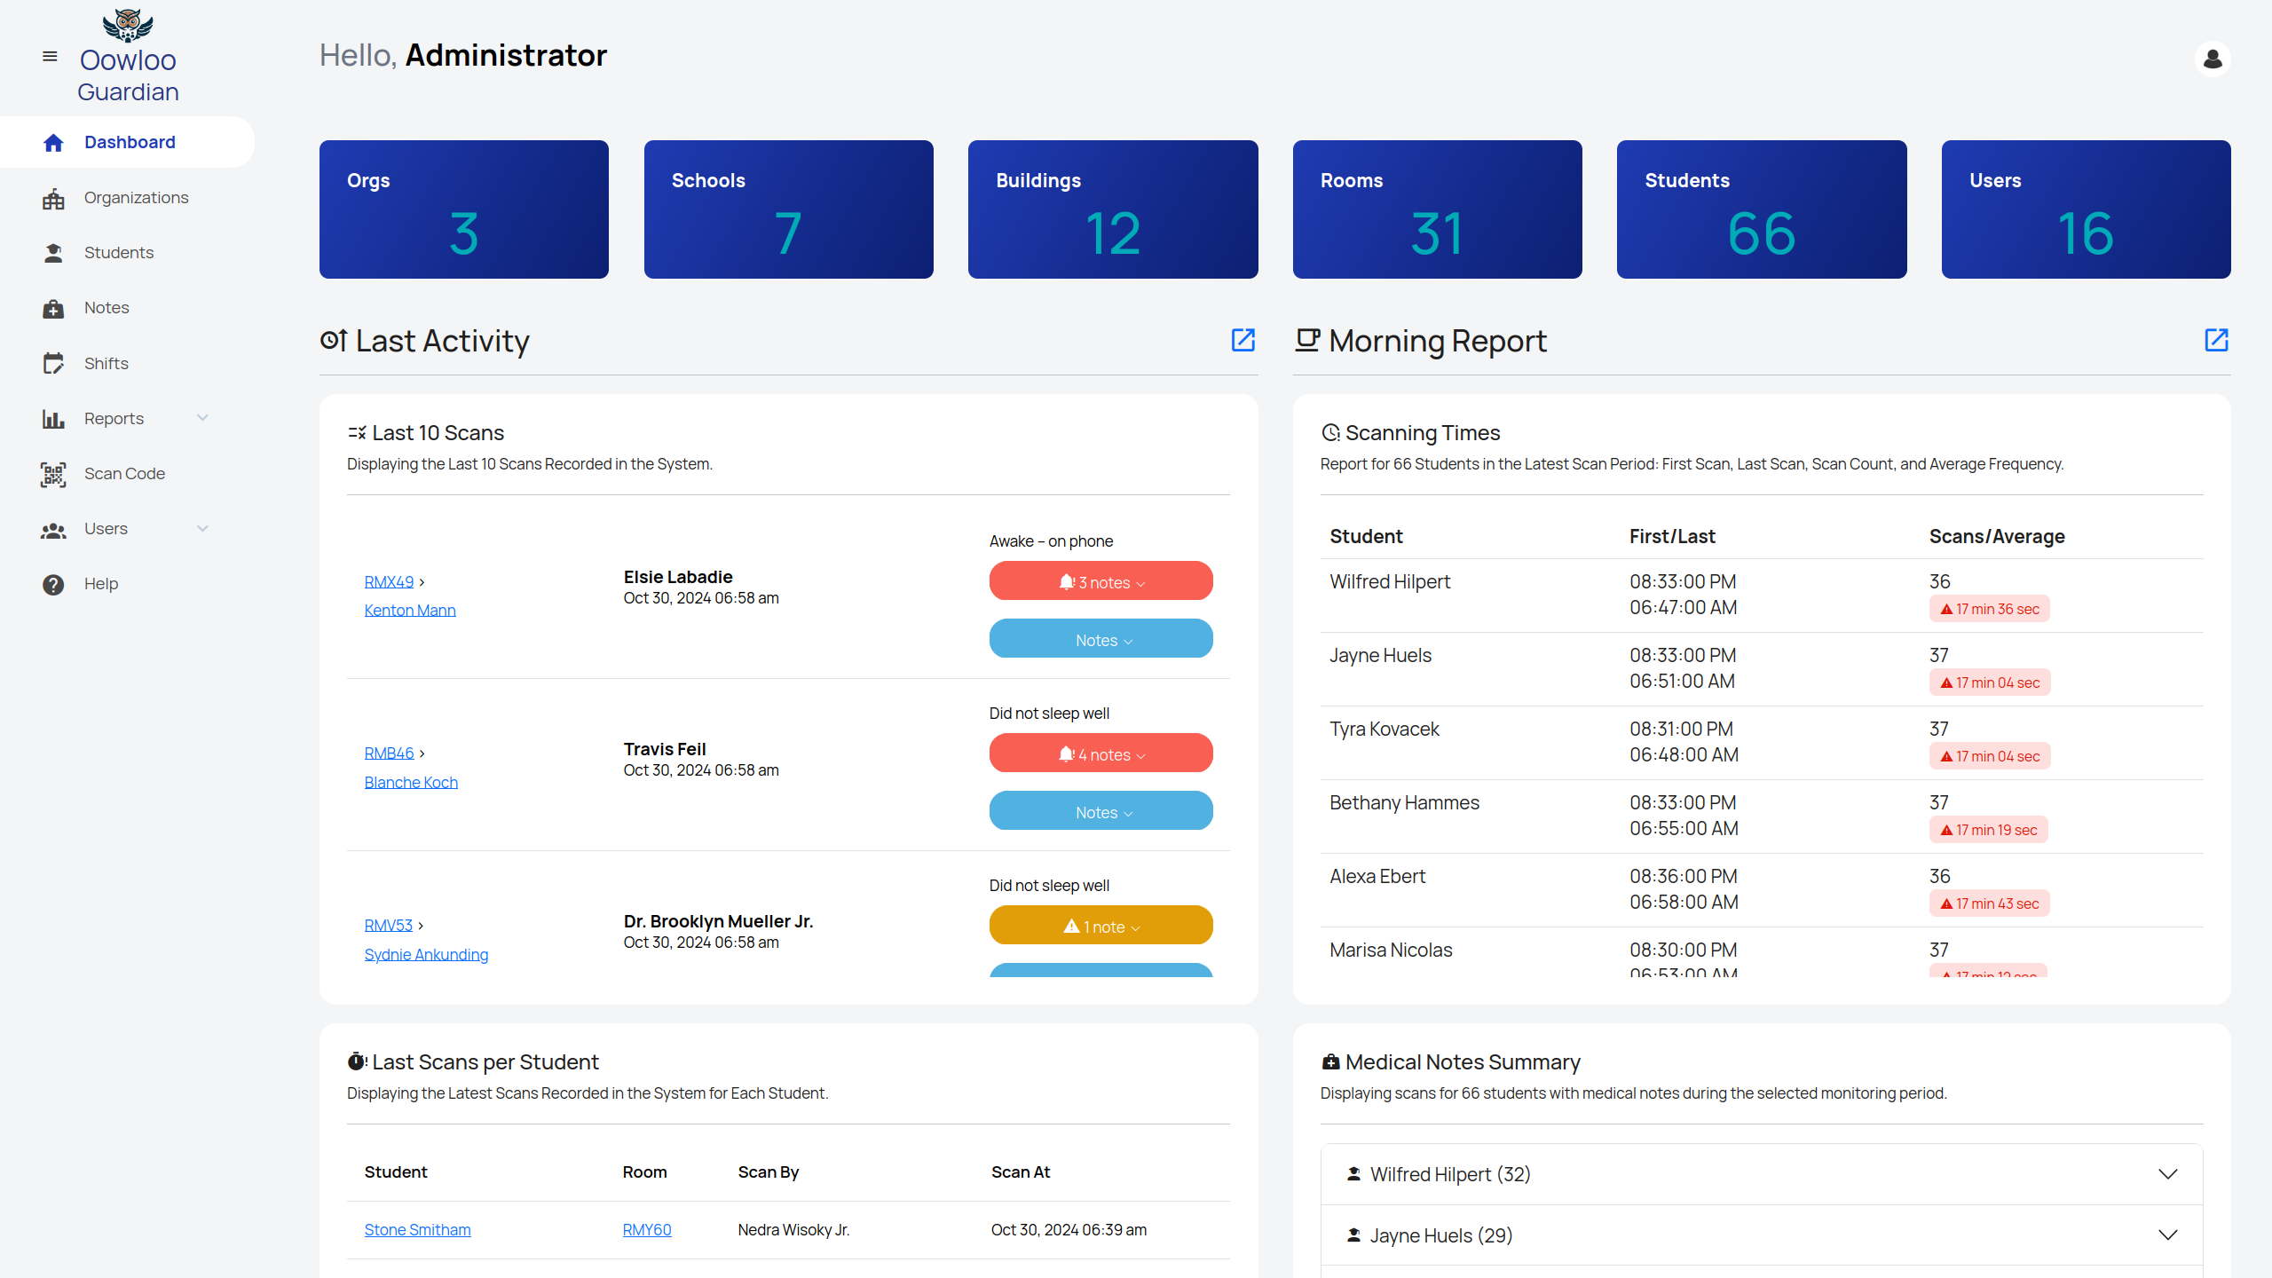This screenshot has height=1278, width=2272.
Task: Open the Notes sidebar item
Action: (x=106, y=308)
